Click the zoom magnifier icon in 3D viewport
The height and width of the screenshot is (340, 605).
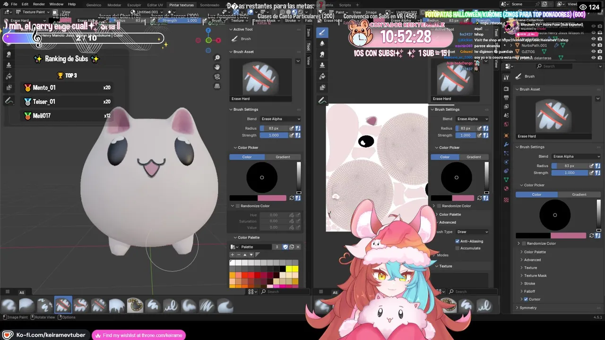click(217, 58)
